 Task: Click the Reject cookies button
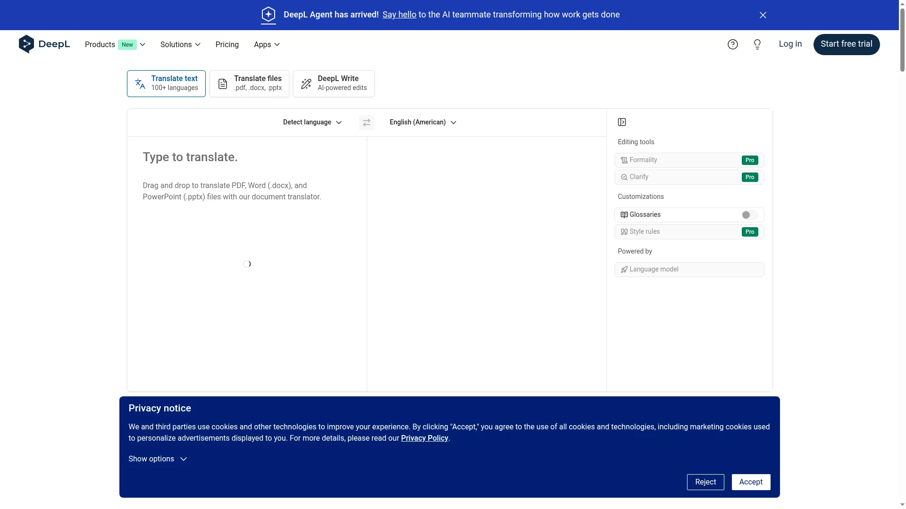pos(705,482)
